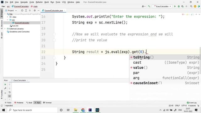Click the stop button in the top toolbar
The width and height of the screenshot is (201, 113).
(186, 6)
